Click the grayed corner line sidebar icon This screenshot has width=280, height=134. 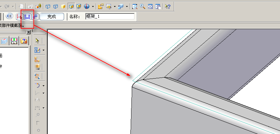[38, 123]
